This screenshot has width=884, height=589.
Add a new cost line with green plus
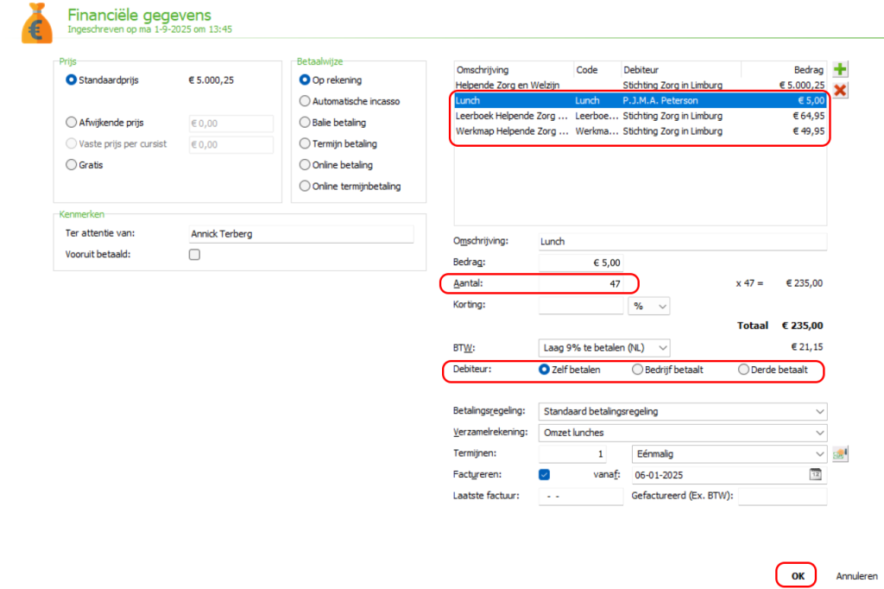click(x=840, y=69)
